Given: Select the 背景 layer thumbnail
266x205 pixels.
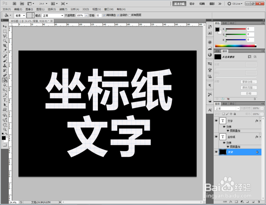Looking at the screenshot, I should click(223, 152).
